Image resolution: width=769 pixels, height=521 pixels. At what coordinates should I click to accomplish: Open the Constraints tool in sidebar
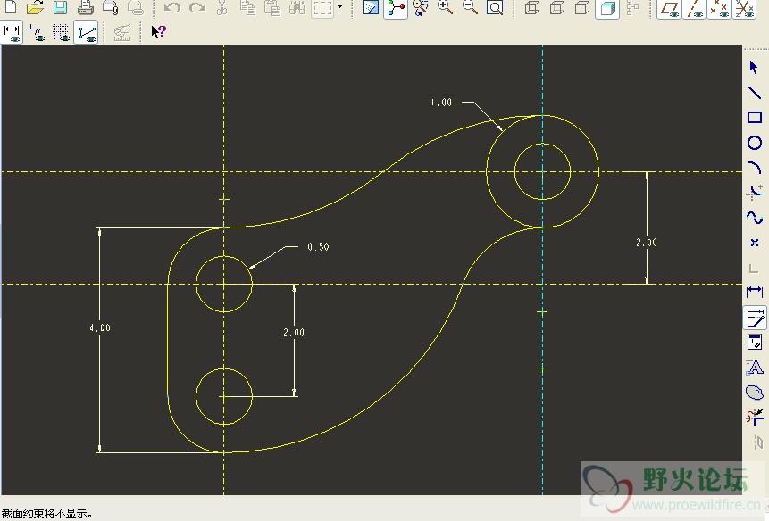point(755,343)
